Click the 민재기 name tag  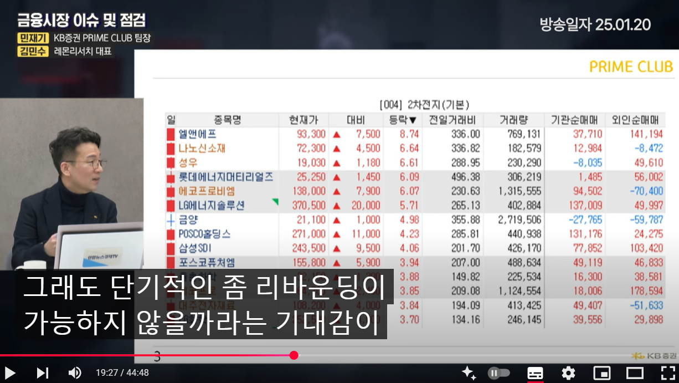pyautogui.click(x=34, y=38)
